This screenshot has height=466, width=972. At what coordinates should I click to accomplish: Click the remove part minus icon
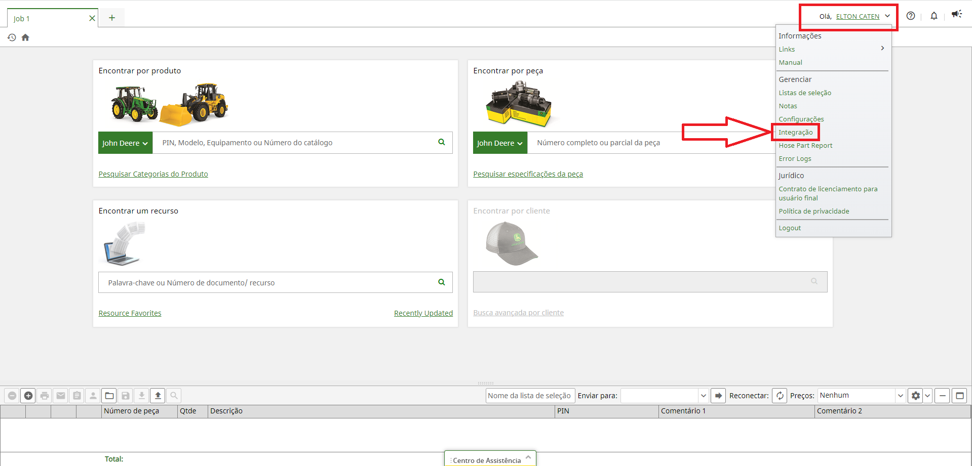(x=12, y=396)
